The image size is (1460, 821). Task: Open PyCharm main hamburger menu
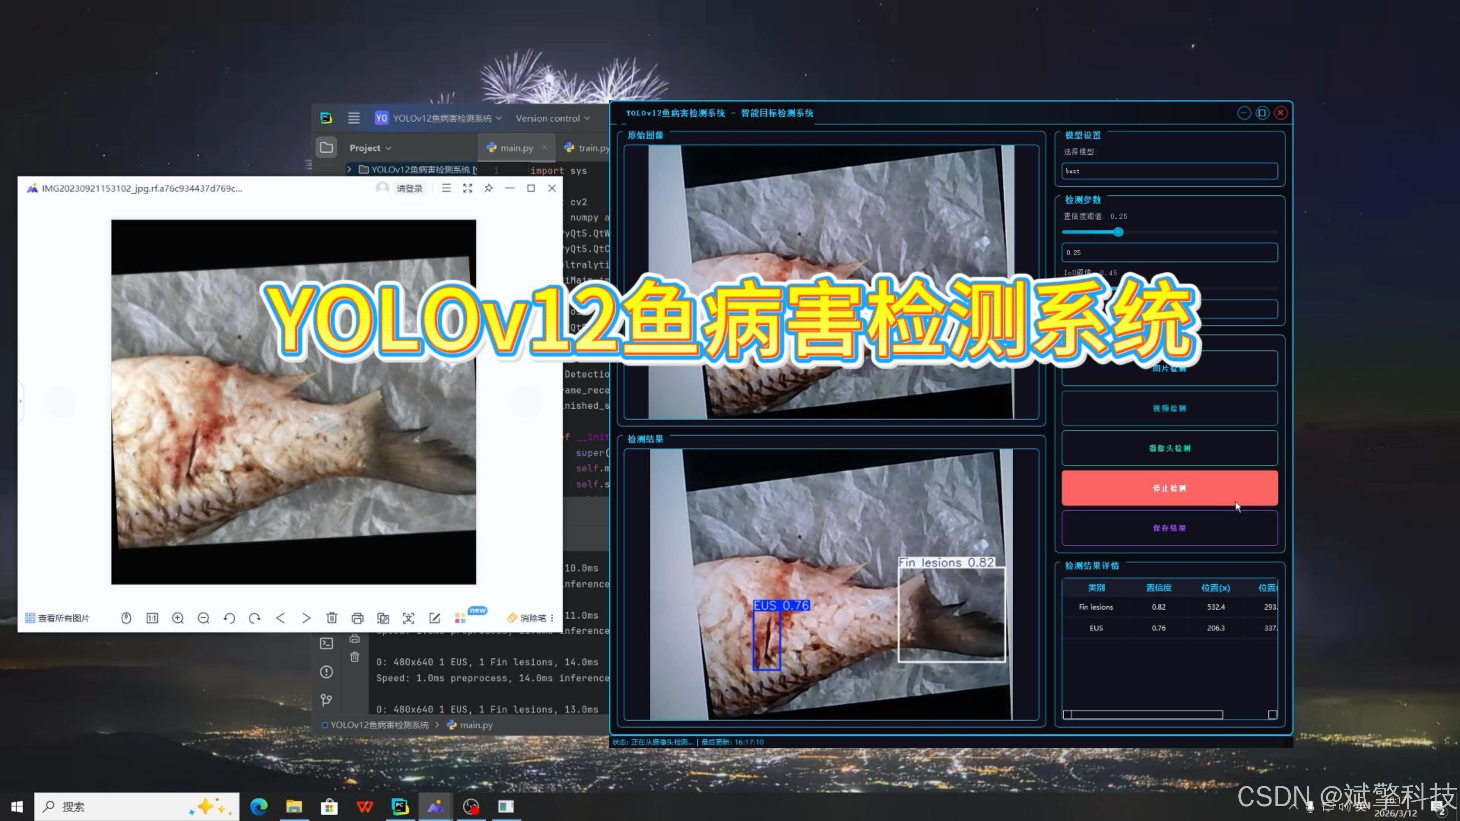click(354, 119)
